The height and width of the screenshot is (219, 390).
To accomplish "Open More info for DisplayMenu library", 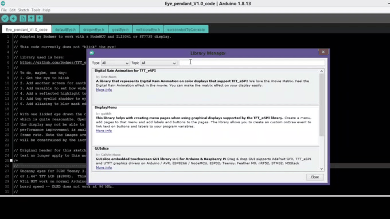I will pos(104,131).
